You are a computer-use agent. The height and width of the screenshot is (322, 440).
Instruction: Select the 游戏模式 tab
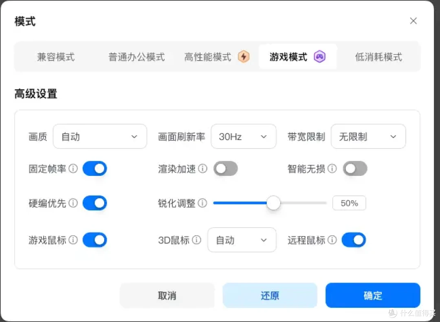[x=298, y=57]
